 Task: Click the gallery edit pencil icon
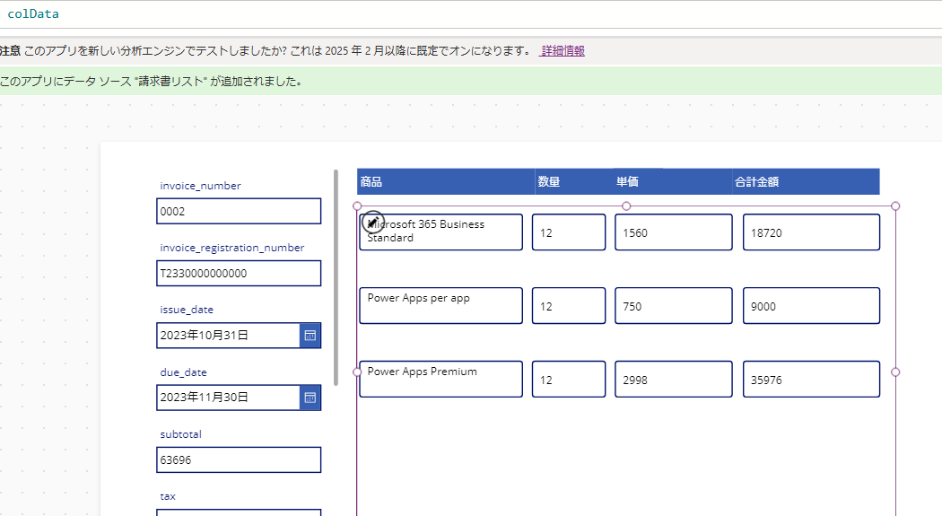373,223
